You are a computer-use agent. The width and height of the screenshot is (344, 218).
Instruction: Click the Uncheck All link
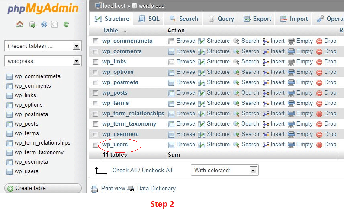point(157,170)
